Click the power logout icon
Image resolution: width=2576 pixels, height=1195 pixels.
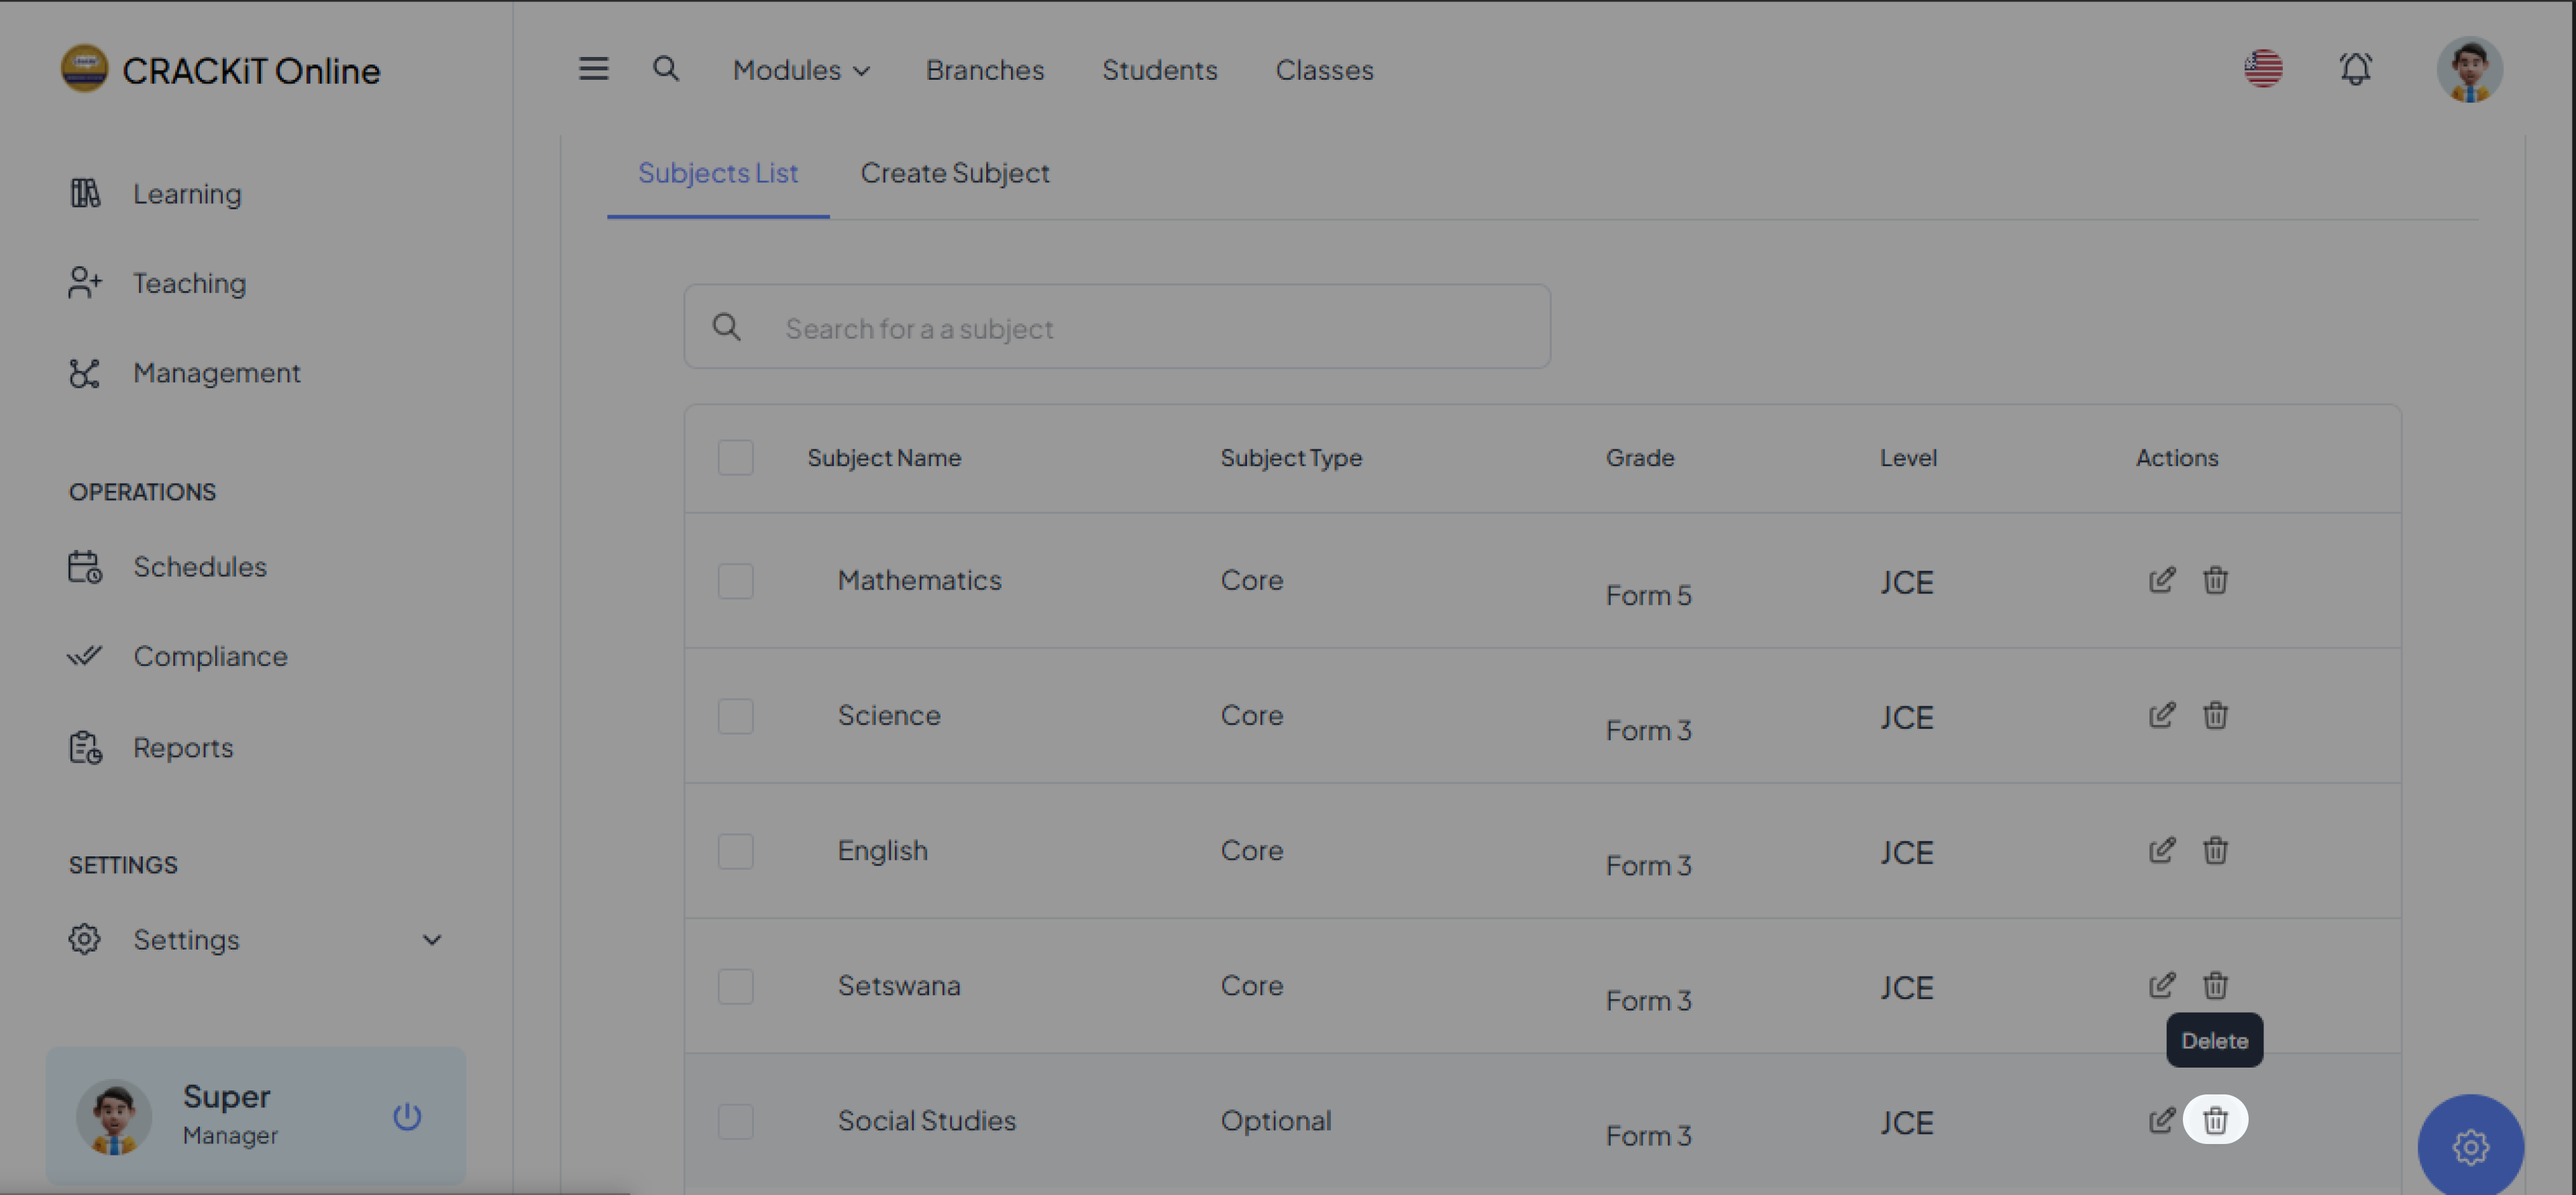tap(407, 1116)
